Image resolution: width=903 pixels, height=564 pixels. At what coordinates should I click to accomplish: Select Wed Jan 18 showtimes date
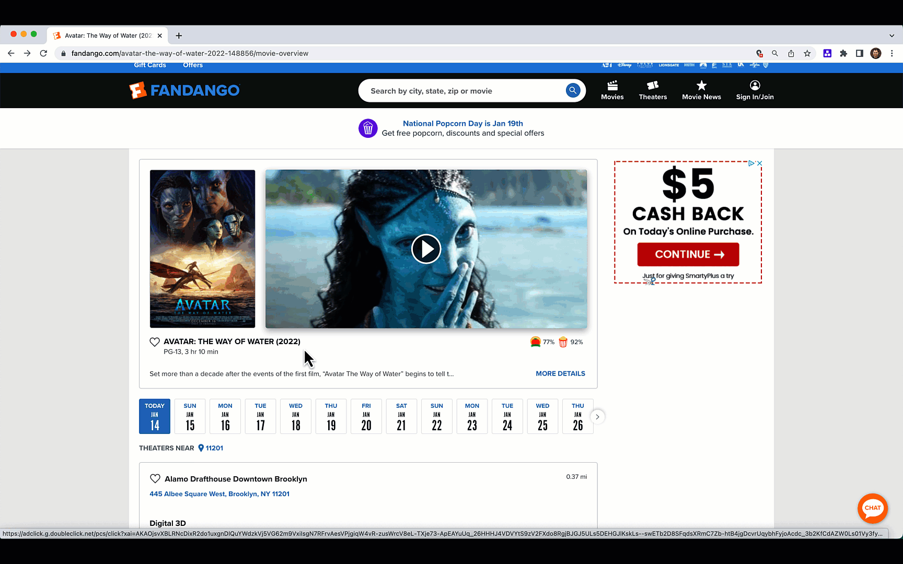[296, 416]
